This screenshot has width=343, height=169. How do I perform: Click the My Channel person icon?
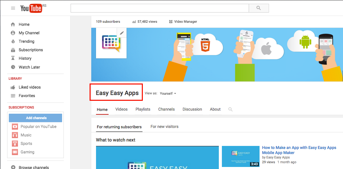tap(13, 33)
